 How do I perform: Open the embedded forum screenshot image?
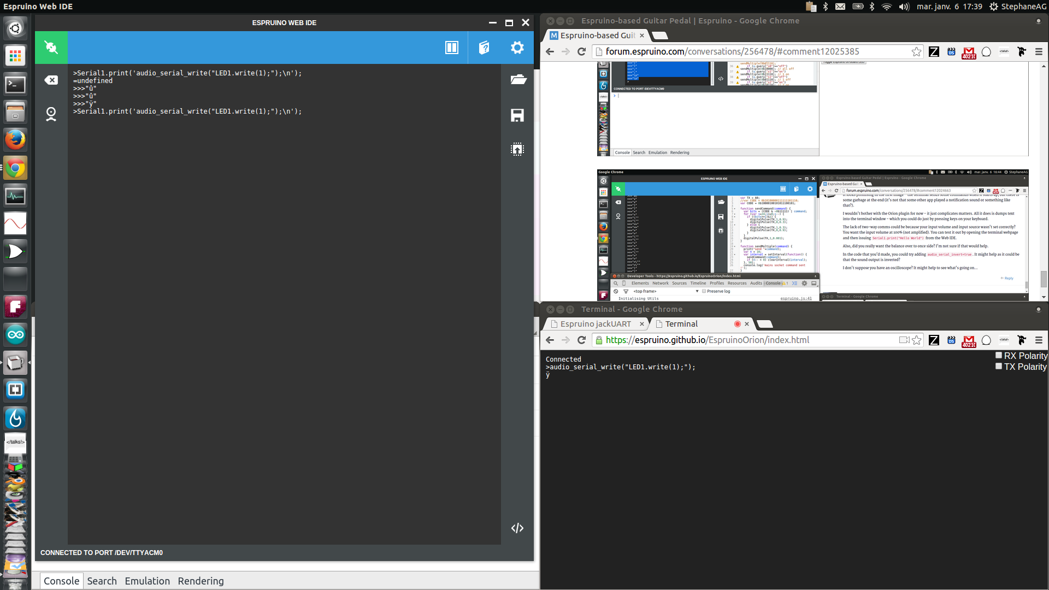pyautogui.click(x=813, y=235)
